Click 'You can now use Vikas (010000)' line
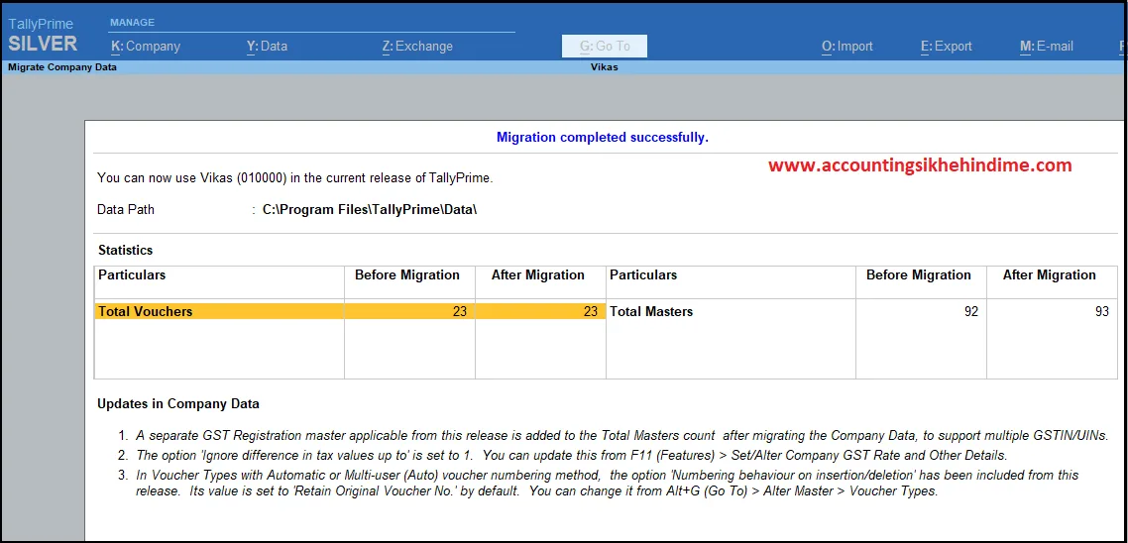Image resolution: width=1128 pixels, height=543 pixels. (295, 177)
